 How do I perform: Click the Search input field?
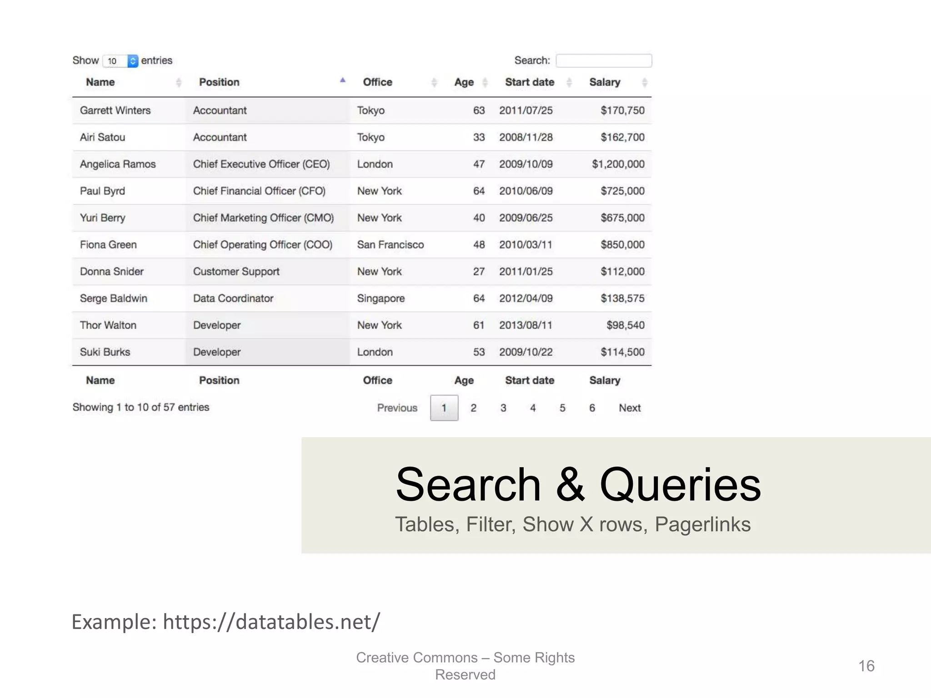[604, 60]
